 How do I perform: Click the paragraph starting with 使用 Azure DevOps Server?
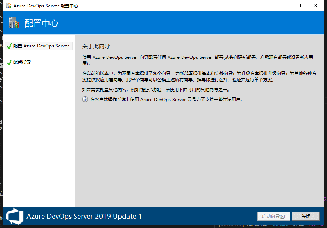coord(197,60)
